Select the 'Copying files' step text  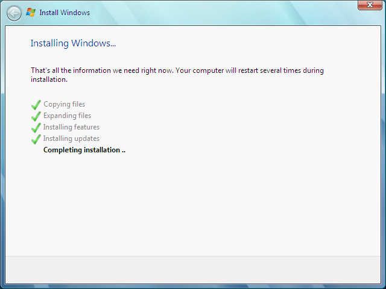pyautogui.click(x=65, y=104)
